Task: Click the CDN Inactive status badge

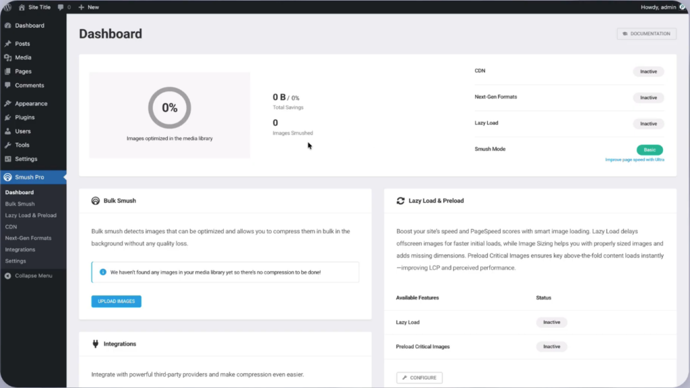Action: (648, 71)
